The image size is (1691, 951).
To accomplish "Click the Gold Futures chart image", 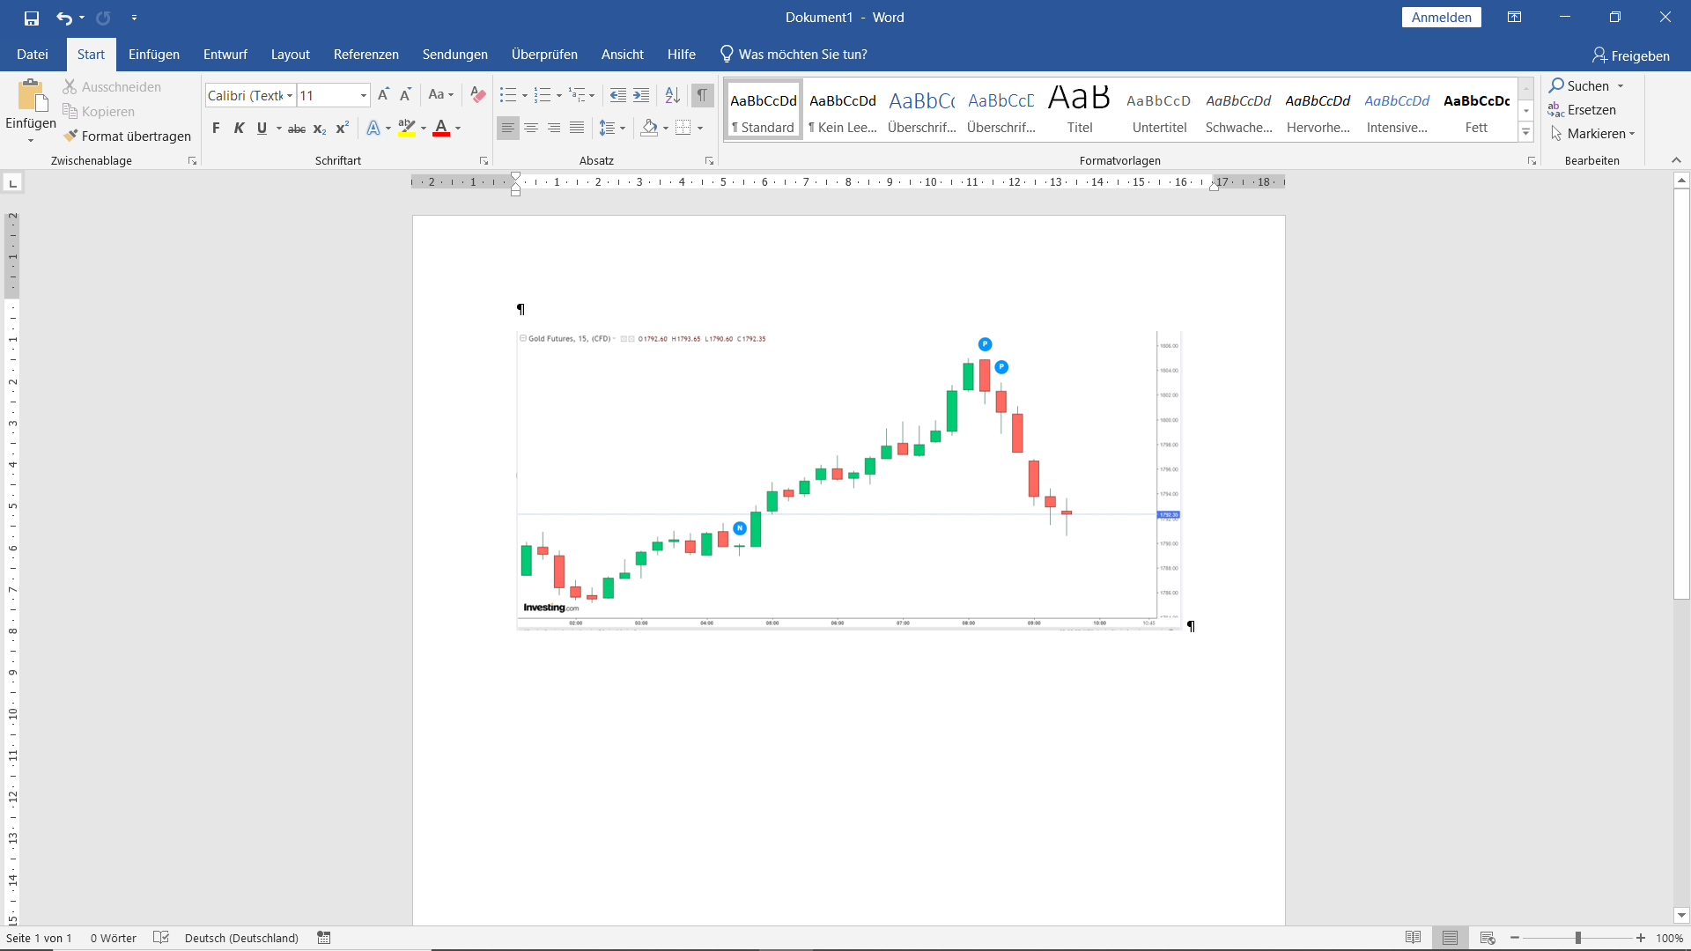I will pos(848,480).
